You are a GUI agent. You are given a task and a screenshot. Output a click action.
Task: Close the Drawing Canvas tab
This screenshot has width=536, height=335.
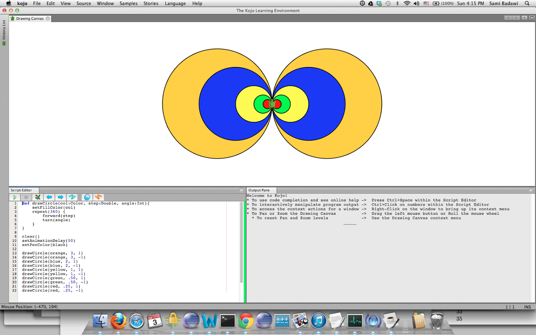click(48, 18)
